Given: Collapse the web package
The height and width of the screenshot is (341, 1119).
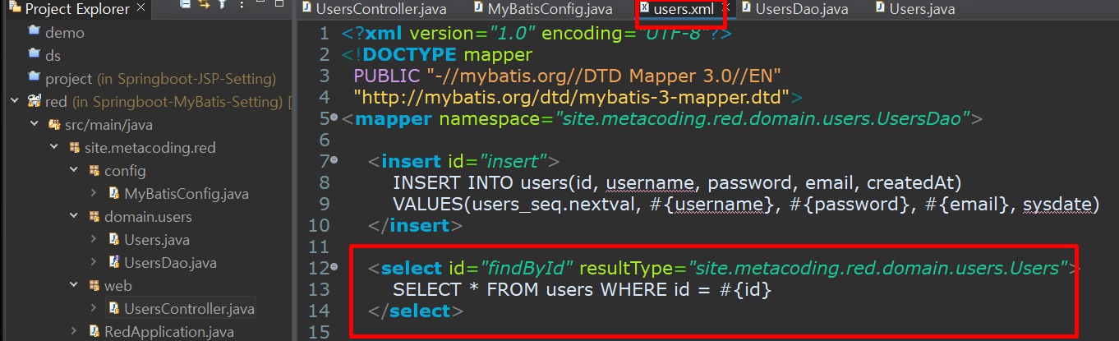Looking at the screenshot, I should (x=74, y=286).
